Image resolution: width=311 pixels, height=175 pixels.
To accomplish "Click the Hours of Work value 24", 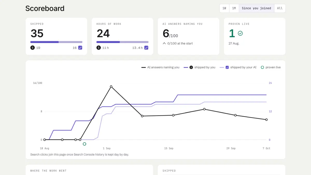I will coord(103,33).
